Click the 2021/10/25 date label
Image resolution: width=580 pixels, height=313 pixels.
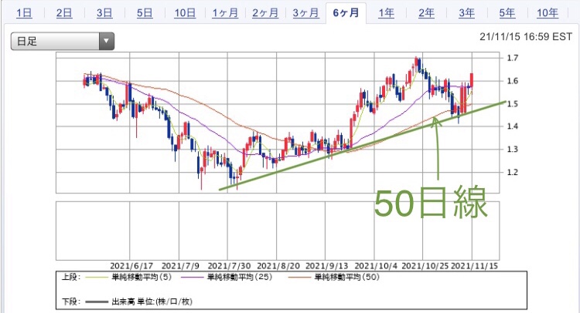click(425, 266)
